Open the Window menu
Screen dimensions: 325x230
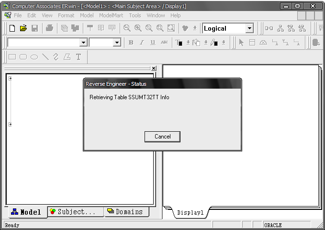pos(156,15)
